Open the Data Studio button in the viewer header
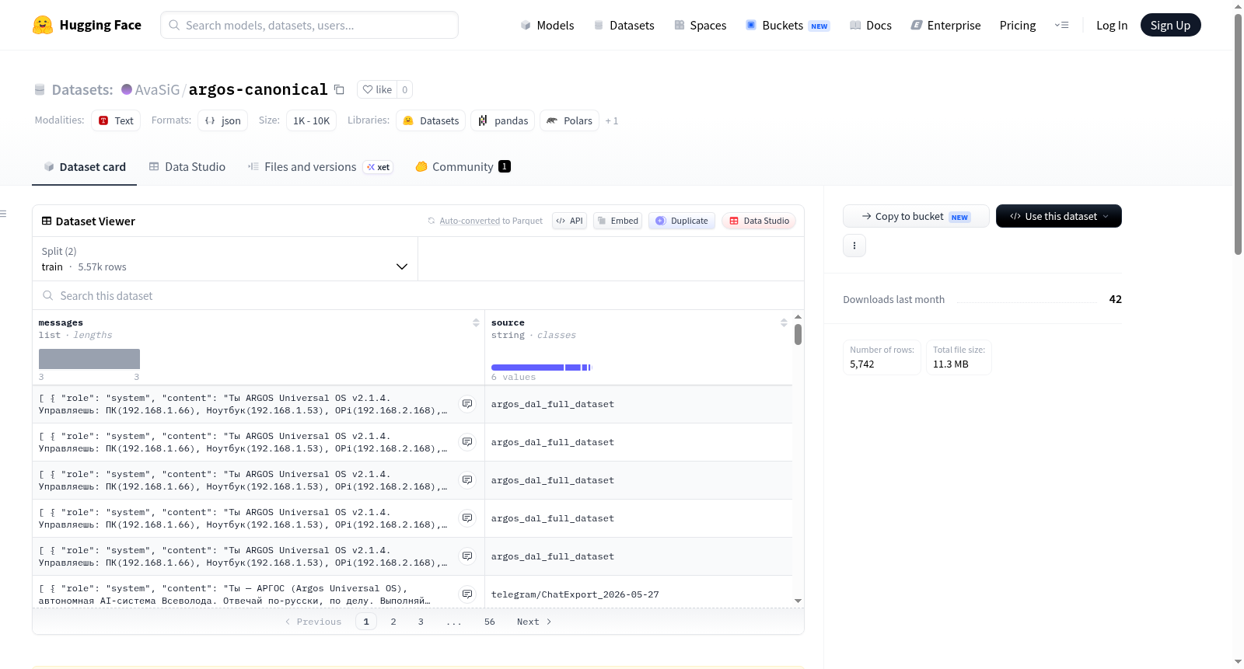Viewport: 1244px width, 669px height. (759, 221)
